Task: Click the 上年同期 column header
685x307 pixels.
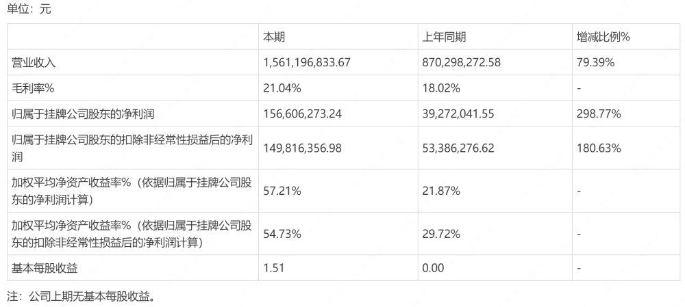Action: 444,37
